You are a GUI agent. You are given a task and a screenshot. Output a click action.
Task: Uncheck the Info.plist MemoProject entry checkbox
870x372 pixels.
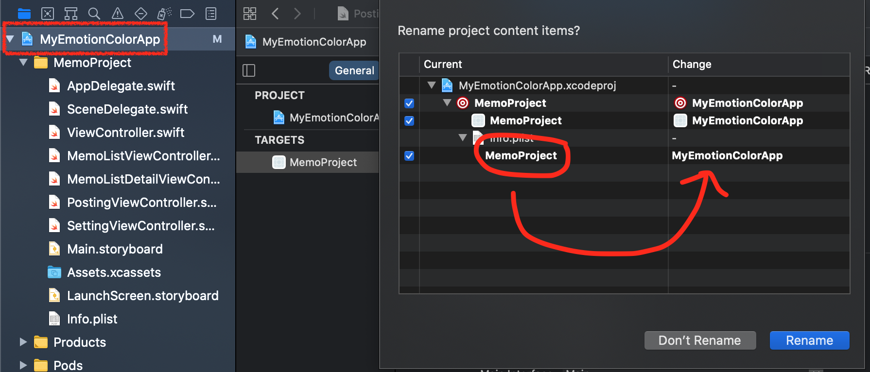409,156
